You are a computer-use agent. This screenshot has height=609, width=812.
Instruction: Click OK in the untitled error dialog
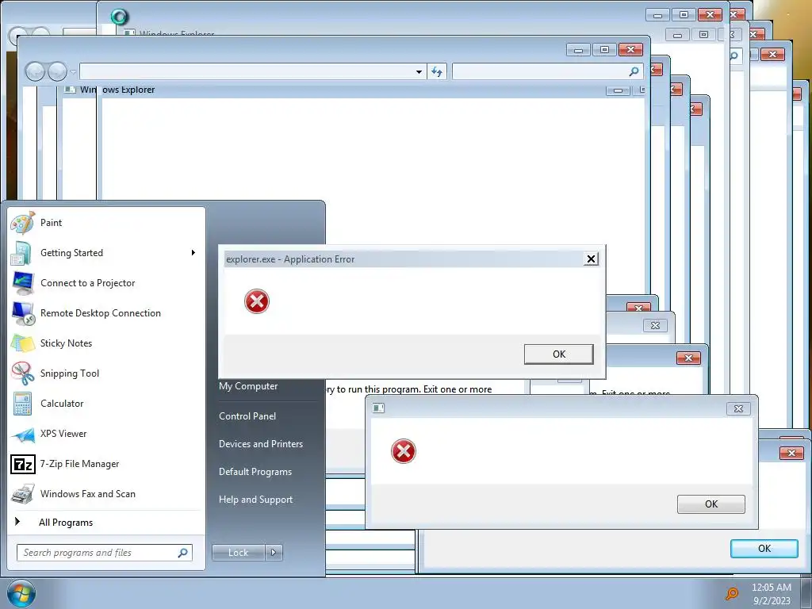711,504
